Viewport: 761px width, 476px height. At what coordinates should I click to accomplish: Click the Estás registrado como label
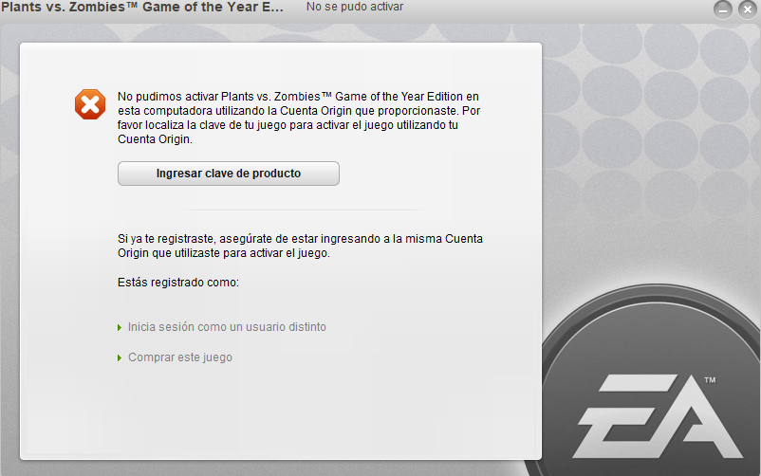[178, 283]
